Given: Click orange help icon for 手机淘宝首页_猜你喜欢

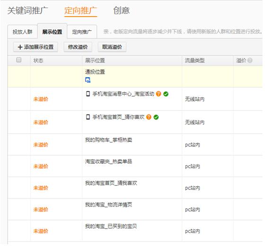Looking at the screenshot, I should coord(149,117).
